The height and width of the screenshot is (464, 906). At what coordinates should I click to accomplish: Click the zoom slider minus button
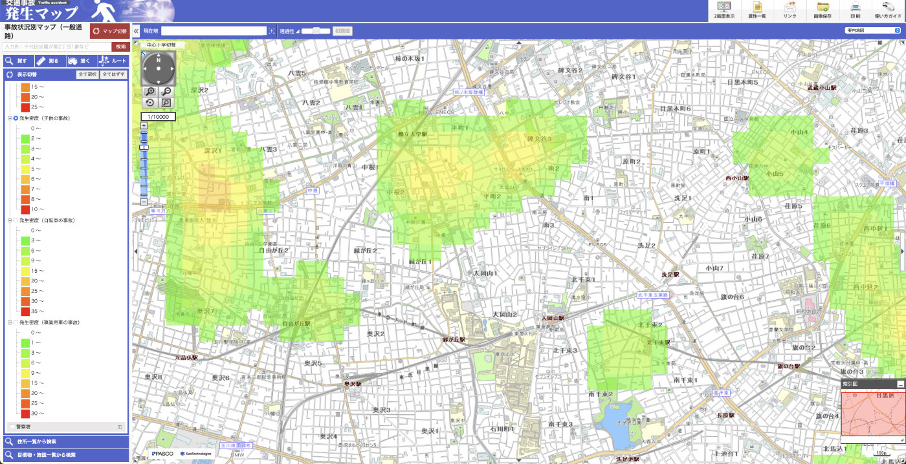(144, 202)
